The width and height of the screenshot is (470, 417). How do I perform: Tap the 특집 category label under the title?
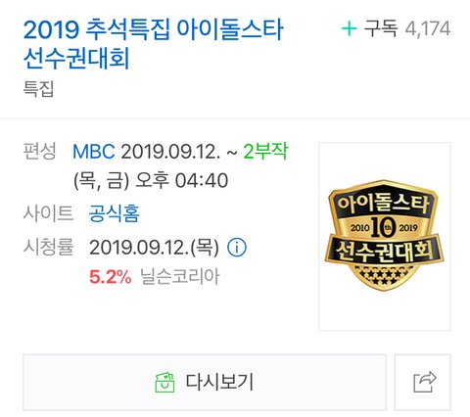38,88
